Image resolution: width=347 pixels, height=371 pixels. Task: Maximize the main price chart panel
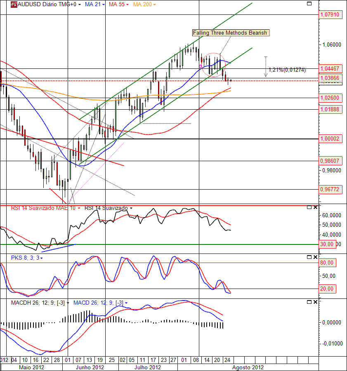pos(309,4)
